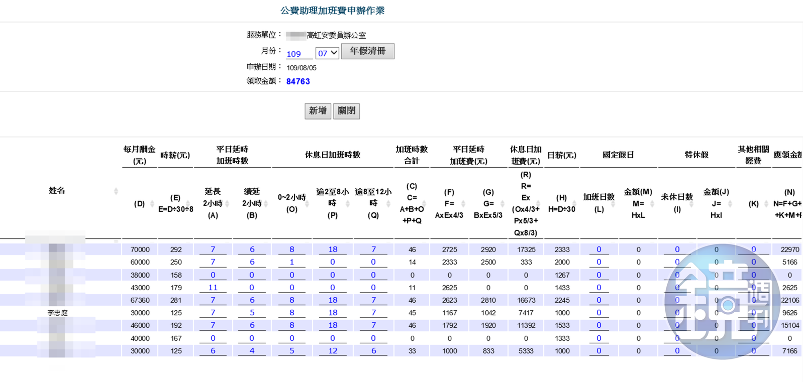Click 0~2小時 value 8 in the 46000 row
The height and width of the screenshot is (382, 803).
[292, 325]
